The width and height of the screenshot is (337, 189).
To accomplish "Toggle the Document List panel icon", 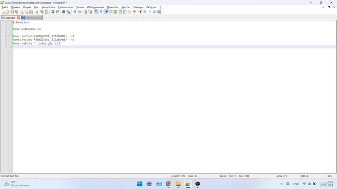I will (120, 12).
